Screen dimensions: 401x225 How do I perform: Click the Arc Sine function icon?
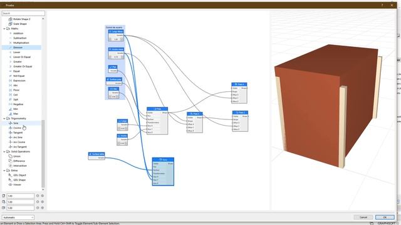(11, 137)
